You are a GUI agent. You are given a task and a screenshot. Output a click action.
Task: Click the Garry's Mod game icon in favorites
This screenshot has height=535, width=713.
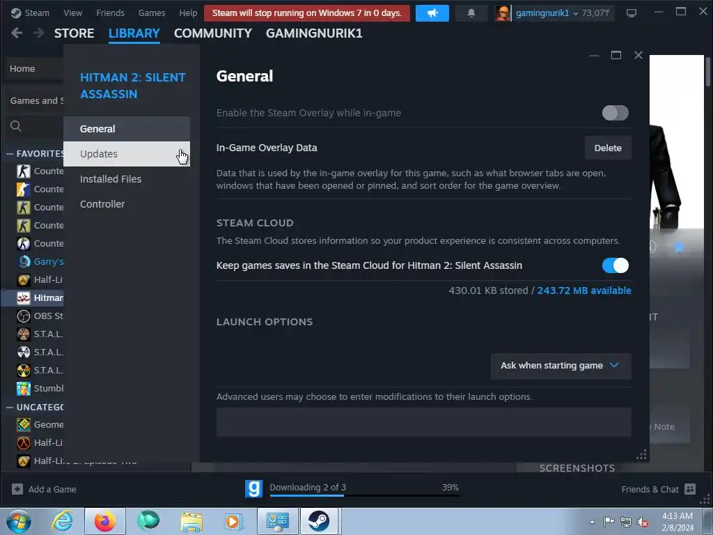pos(24,262)
